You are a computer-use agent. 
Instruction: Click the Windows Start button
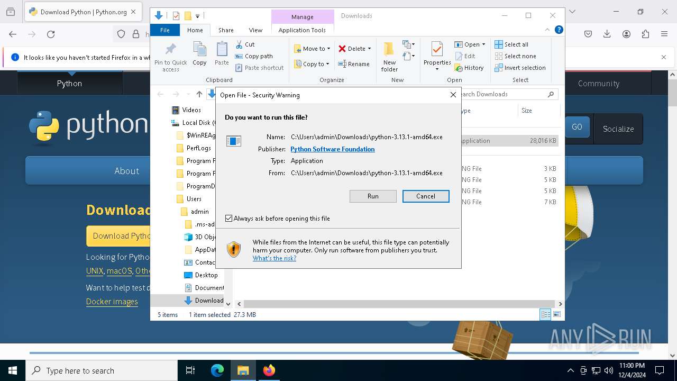click(x=13, y=370)
